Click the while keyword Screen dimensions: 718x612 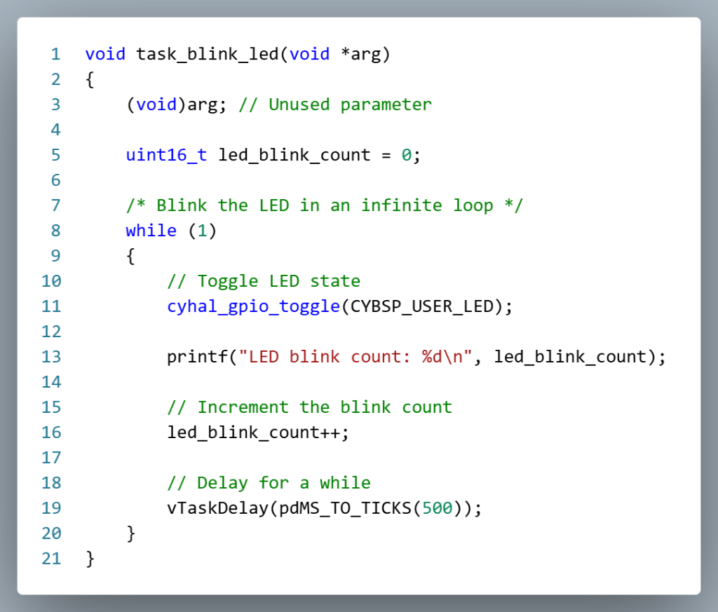pyautogui.click(x=151, y=231)
